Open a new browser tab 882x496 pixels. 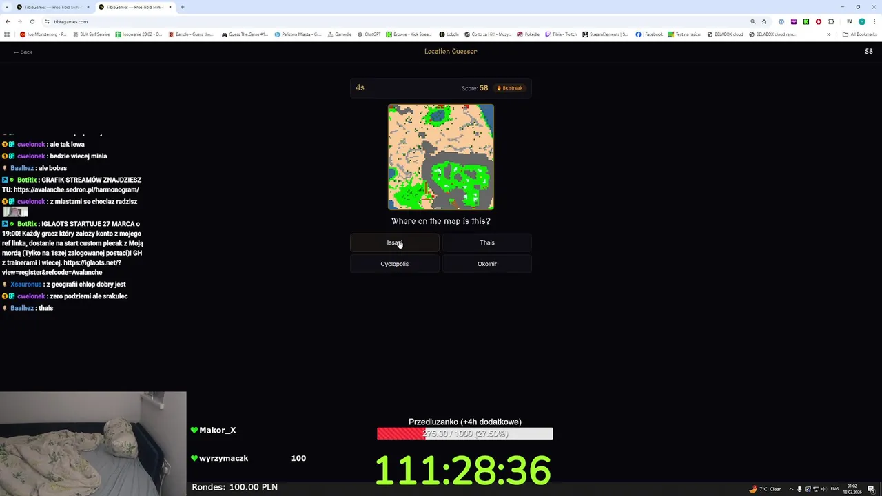[183, 7]
